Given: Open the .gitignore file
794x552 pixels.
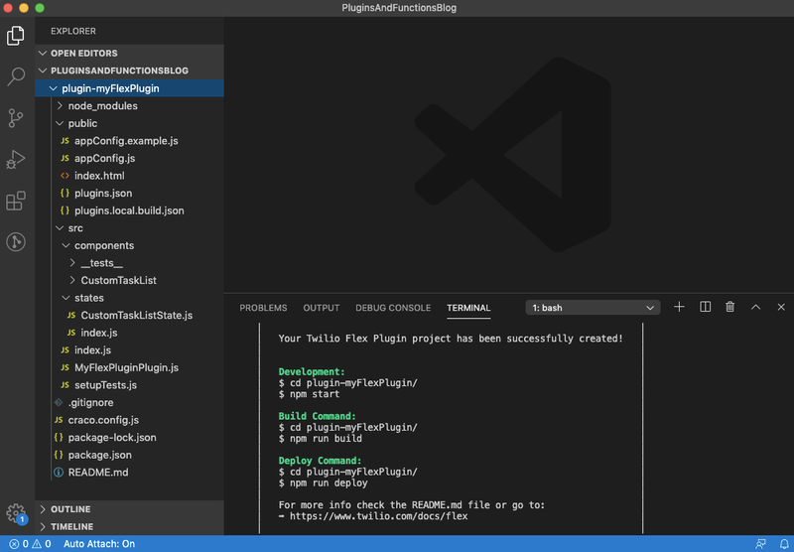Looking at the screenshot, I should click(x=129, y=403).
